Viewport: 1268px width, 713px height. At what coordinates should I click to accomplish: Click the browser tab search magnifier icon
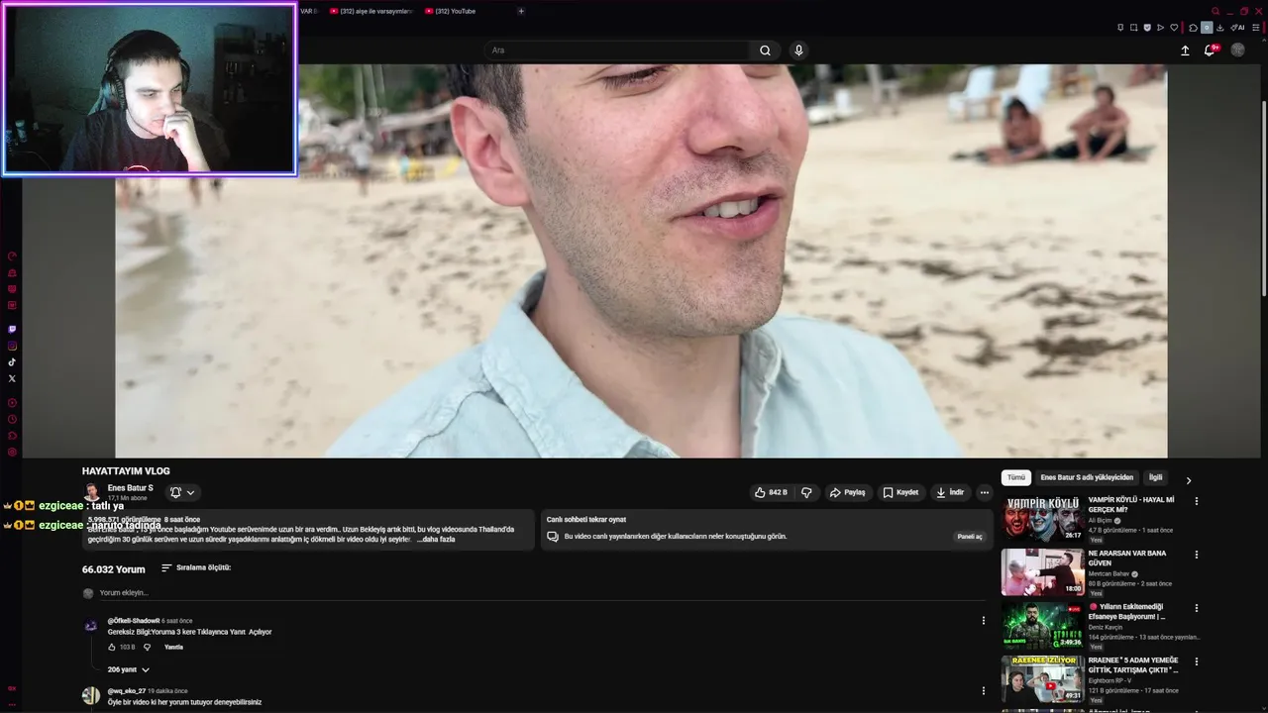pos(1215,11)
